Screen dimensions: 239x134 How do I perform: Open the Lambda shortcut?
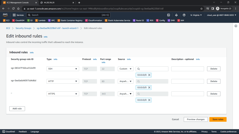(40, 20)
